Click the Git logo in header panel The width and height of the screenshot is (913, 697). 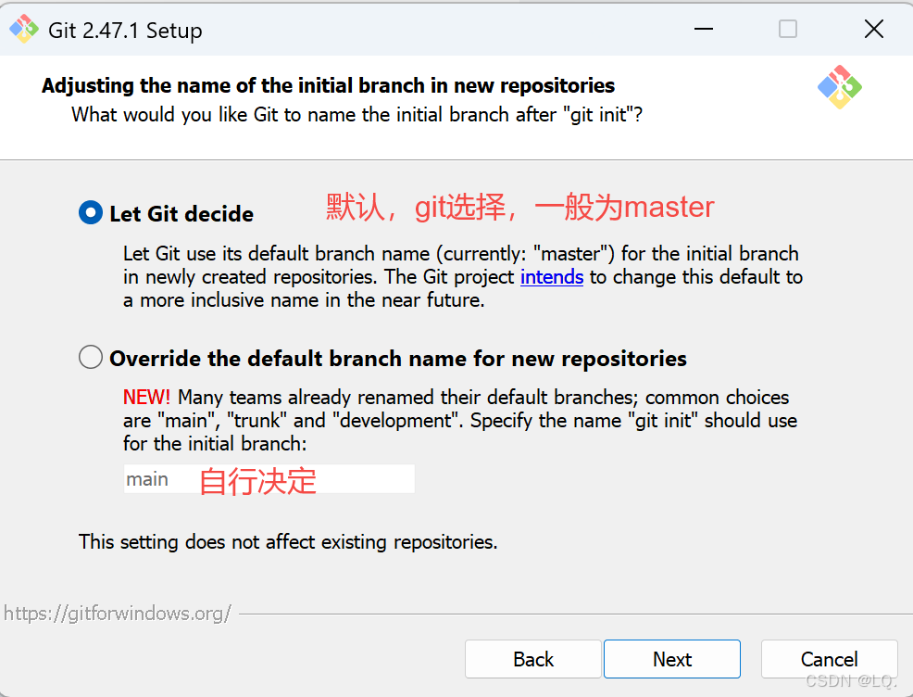coord(840,87)
